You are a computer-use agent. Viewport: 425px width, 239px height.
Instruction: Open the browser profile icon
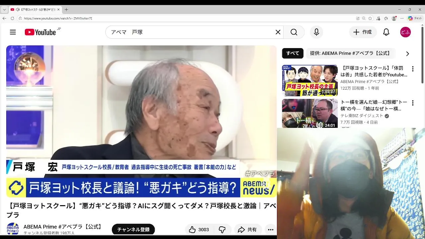tap(394, 18)
